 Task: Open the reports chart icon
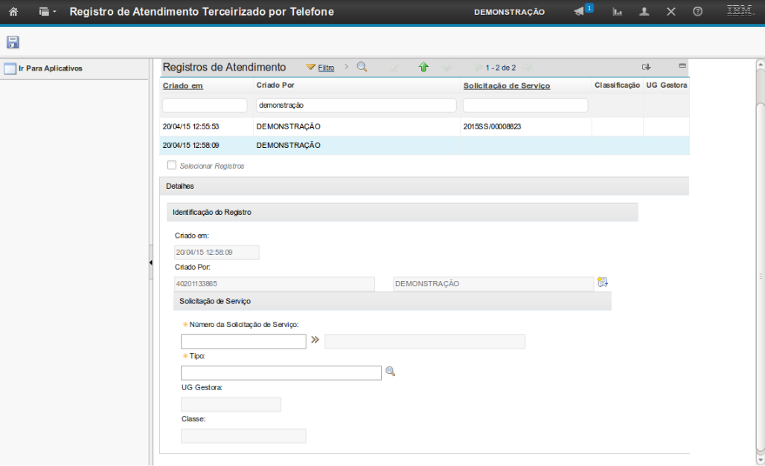tap(617, 12)
